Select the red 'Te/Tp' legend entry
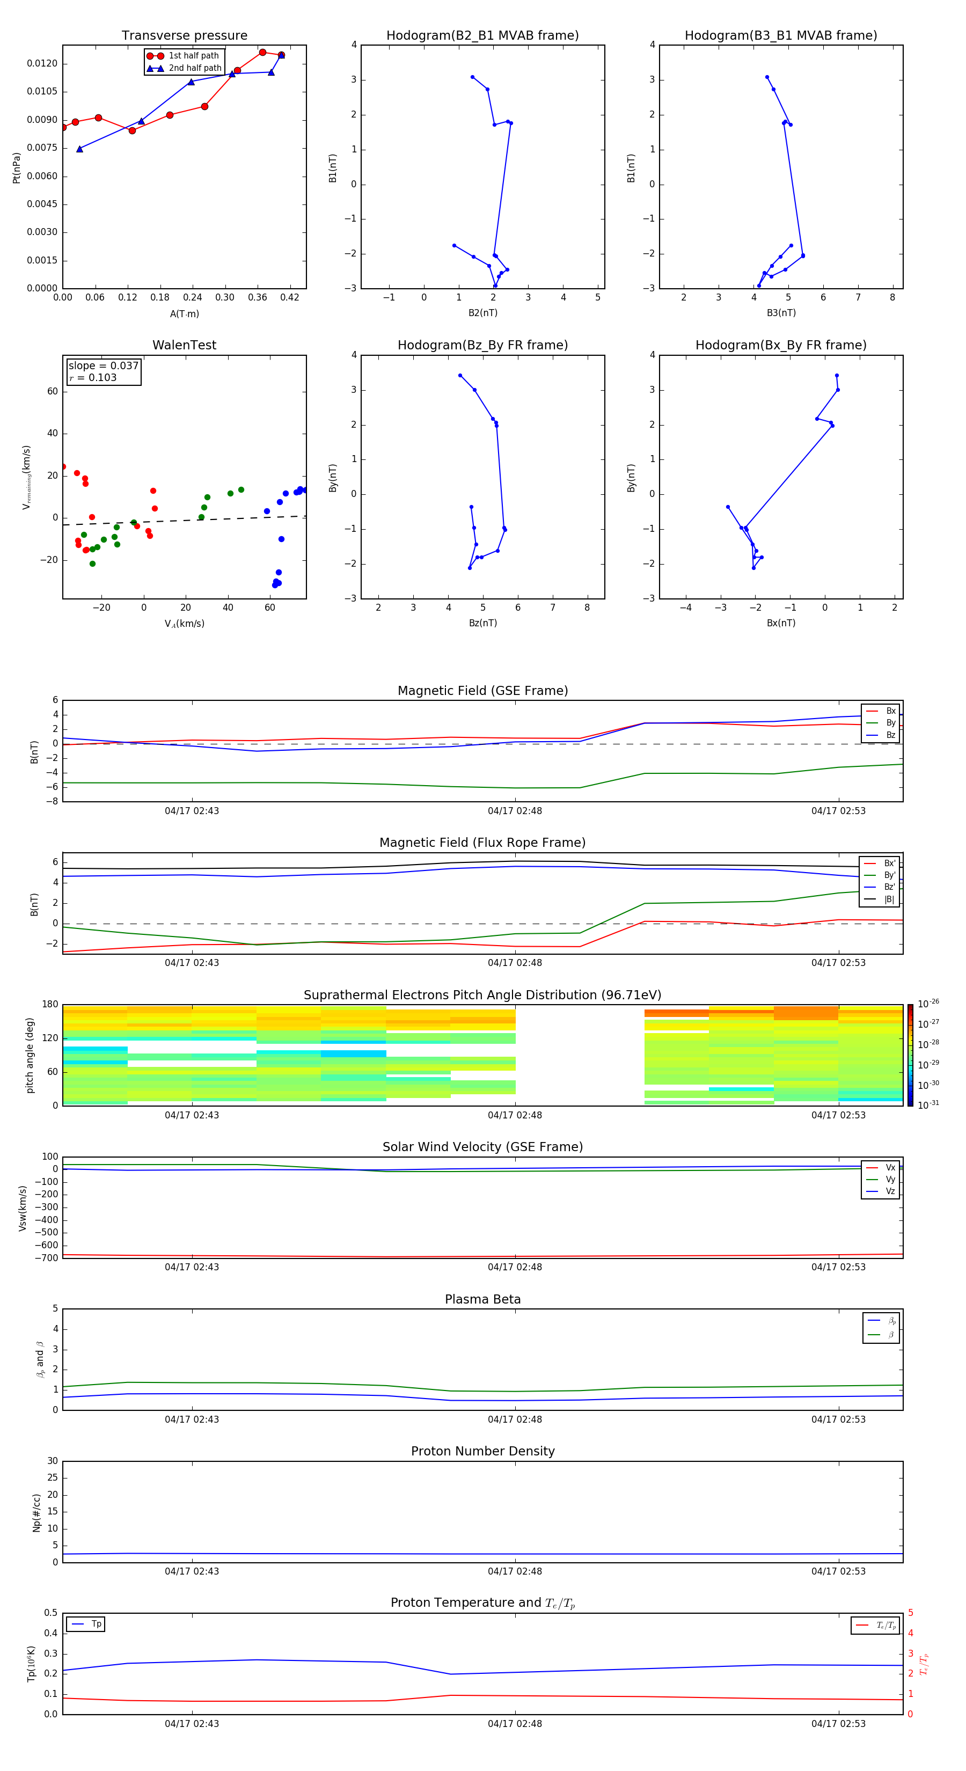 876,1626
